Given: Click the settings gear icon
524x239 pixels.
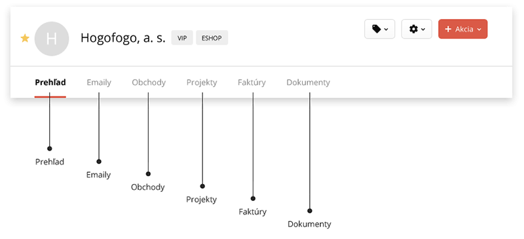Looking at the screenshot, I should point(413,29).
